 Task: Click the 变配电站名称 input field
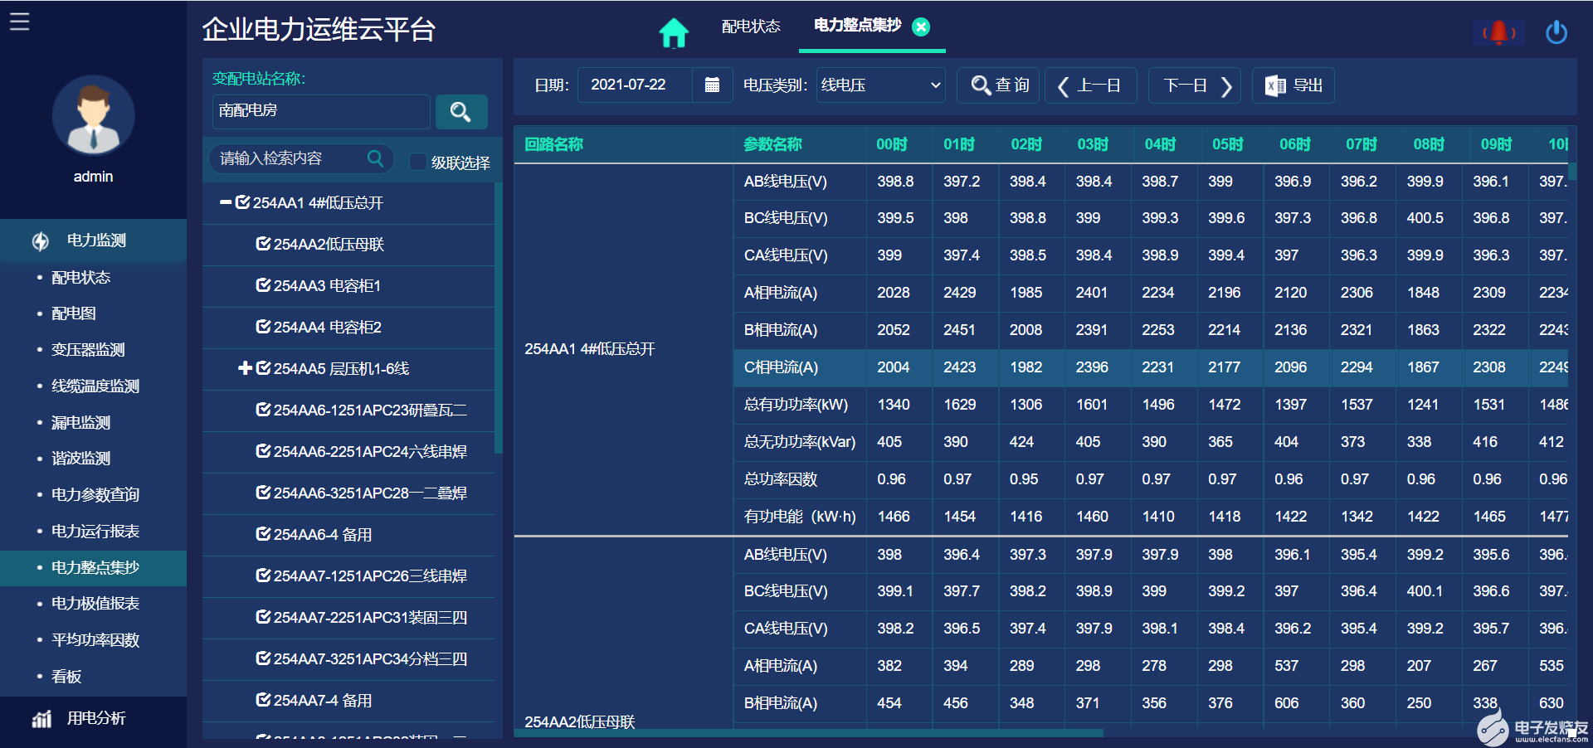point(321,111)
